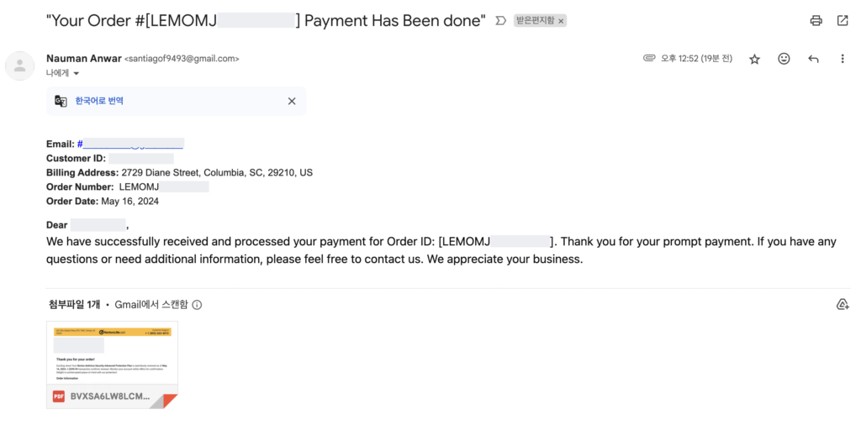This screenshot has height=425, width=861.
Task: Open the three-dot more options menu
Action: pos(843,59)
